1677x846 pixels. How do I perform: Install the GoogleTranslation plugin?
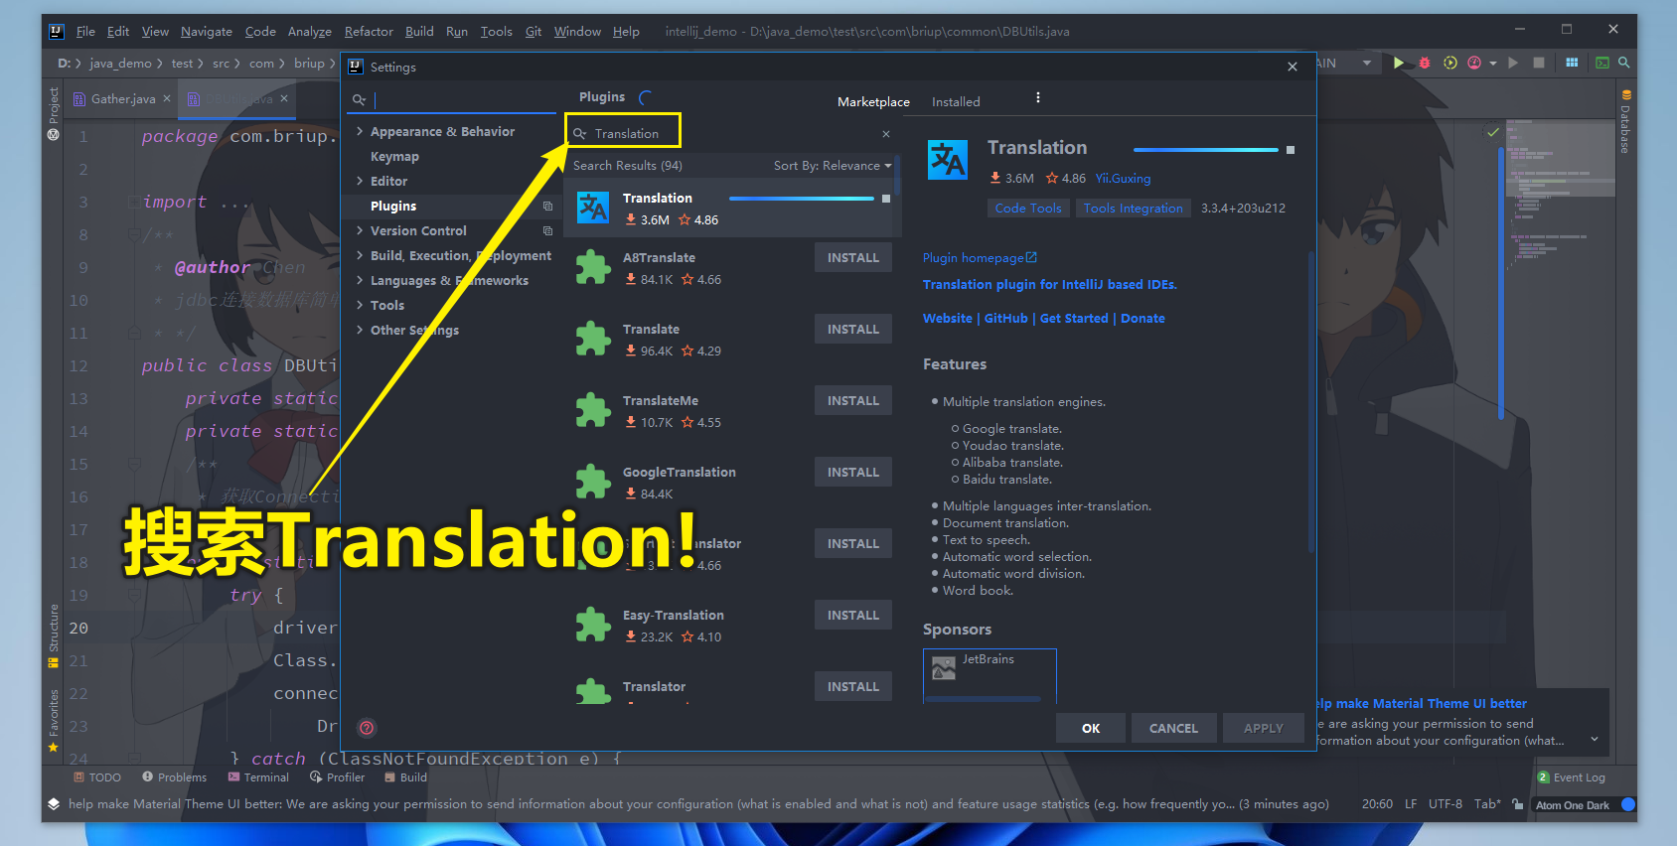[853, 472]
